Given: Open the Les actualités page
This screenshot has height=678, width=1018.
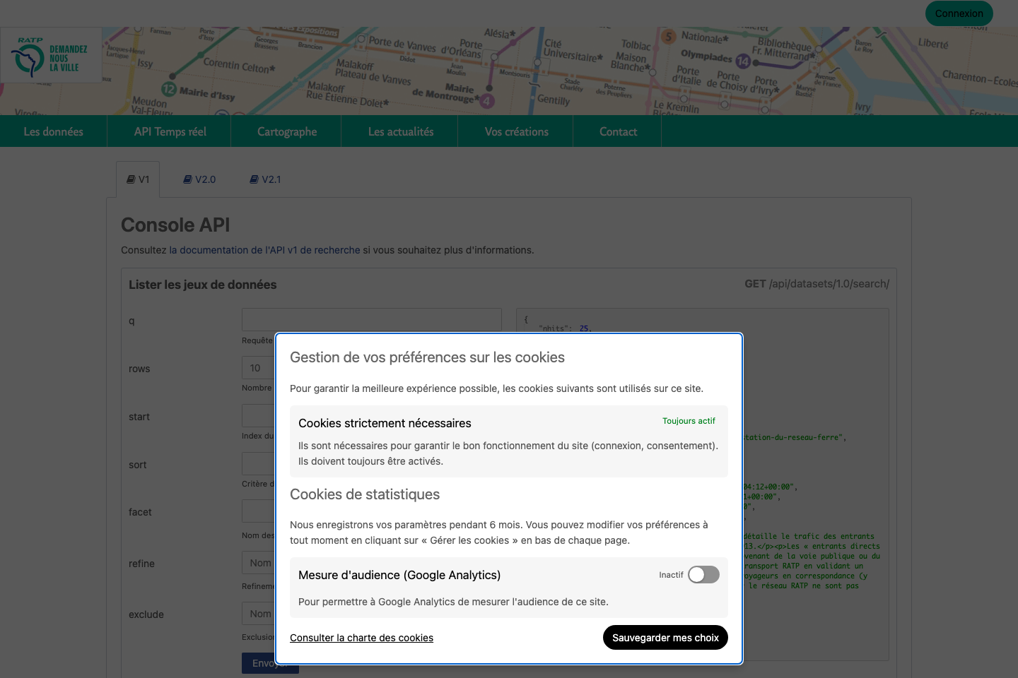Looking at the screenshot, I should pyautogui.click(x=399, y=131).
